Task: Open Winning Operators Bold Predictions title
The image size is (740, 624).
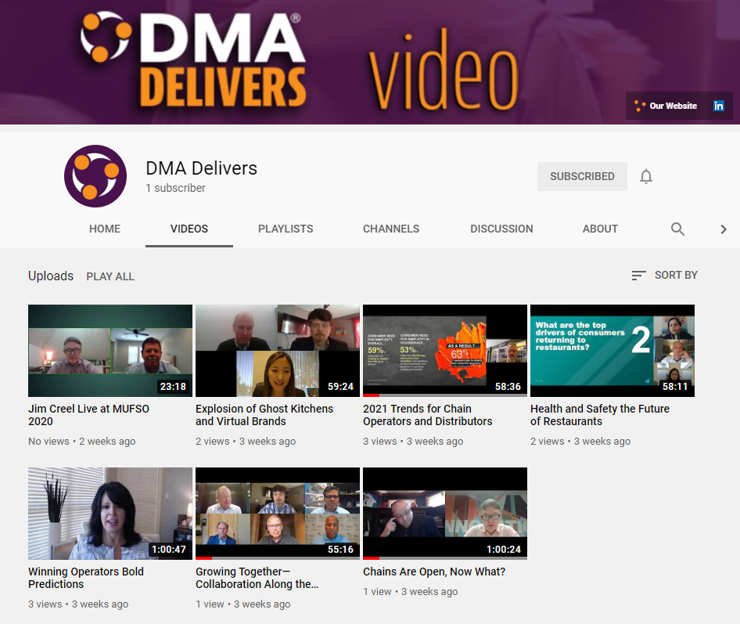Action: (x=86, y=578)
